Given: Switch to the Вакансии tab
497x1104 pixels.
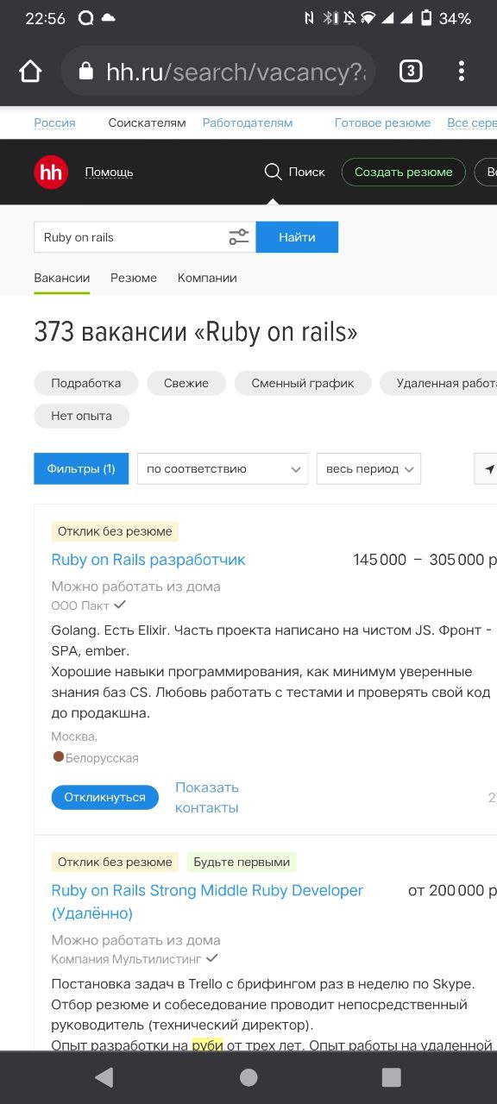Looking at the screenshot, I should tap(61, 278).
